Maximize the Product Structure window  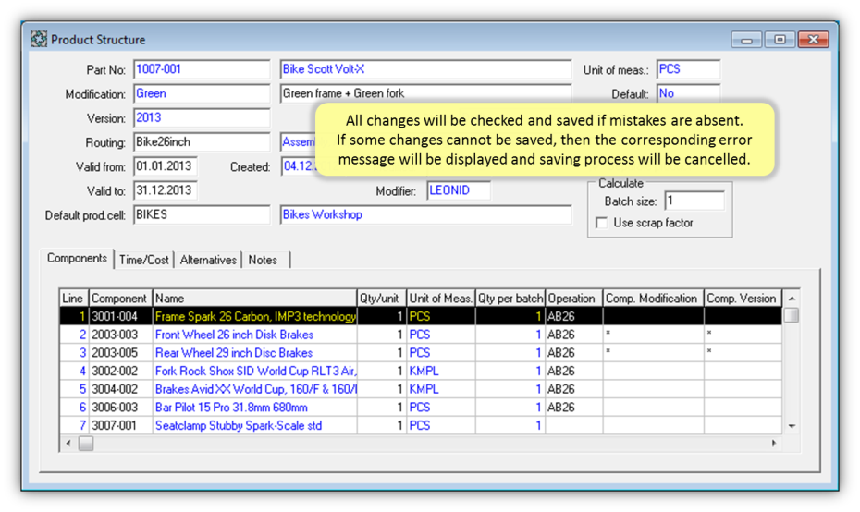(780, 40)
